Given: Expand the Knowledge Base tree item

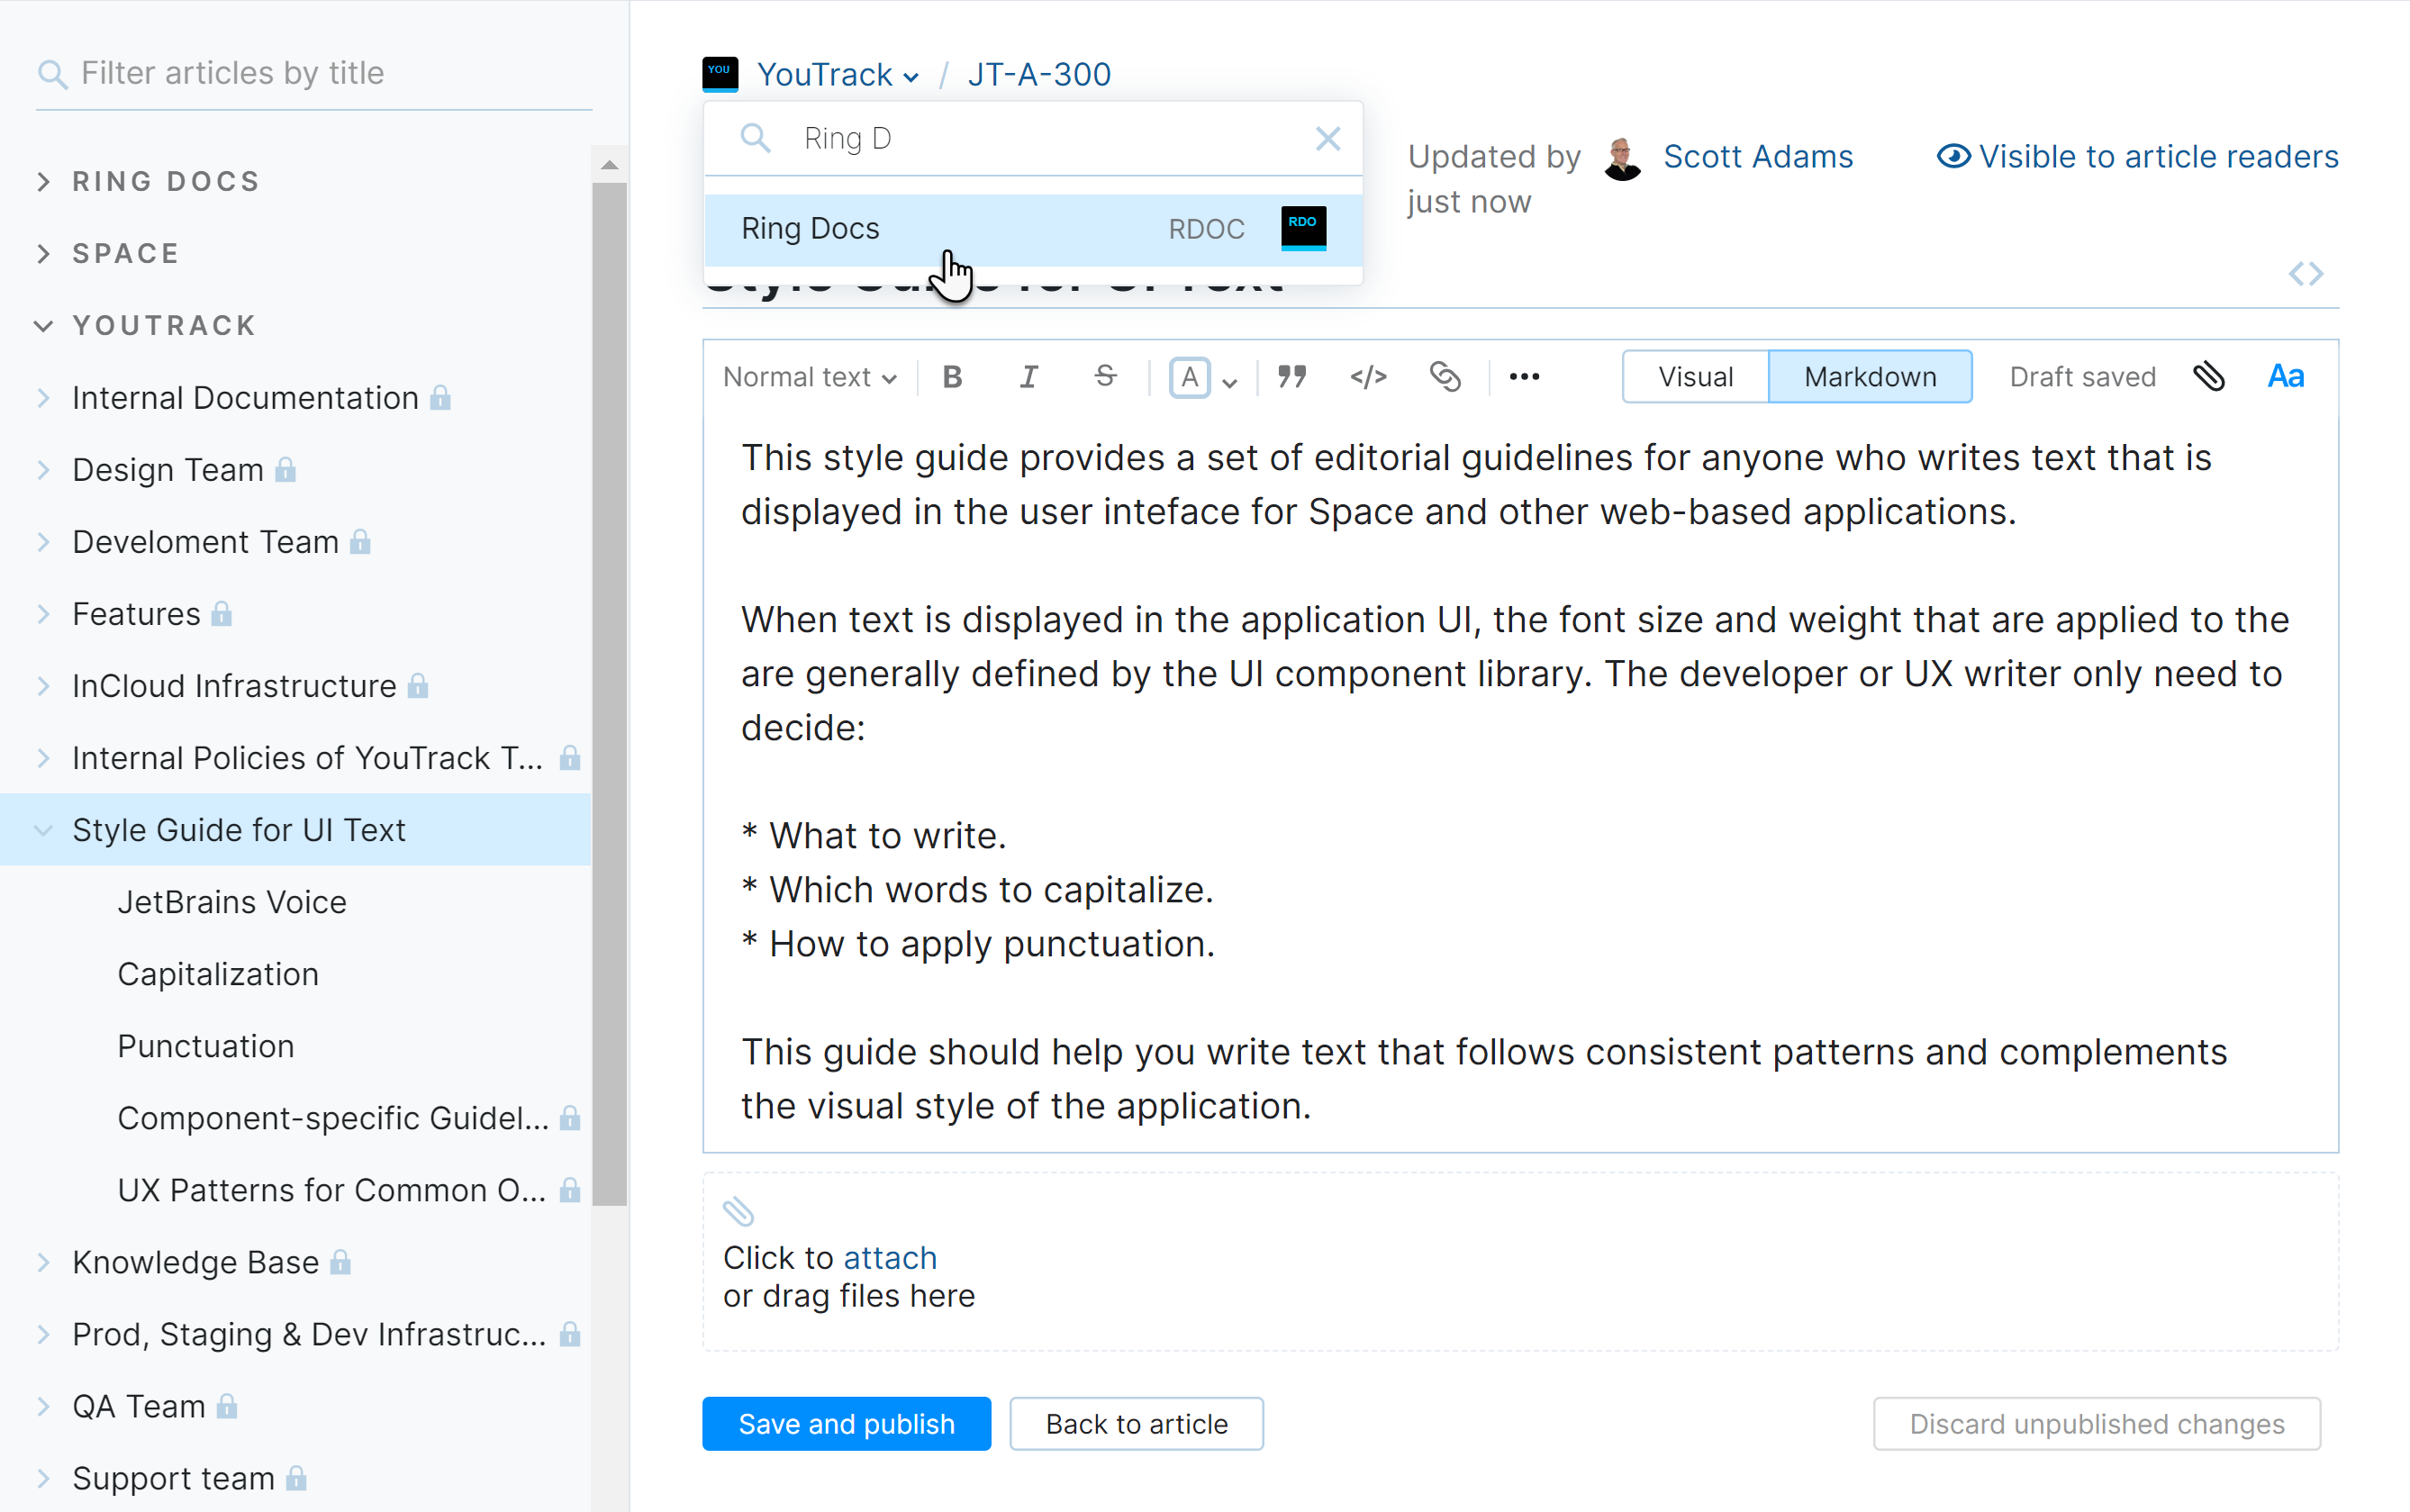Looking at the screenshot, I should pyautogui.click(x=42, y=1262).
